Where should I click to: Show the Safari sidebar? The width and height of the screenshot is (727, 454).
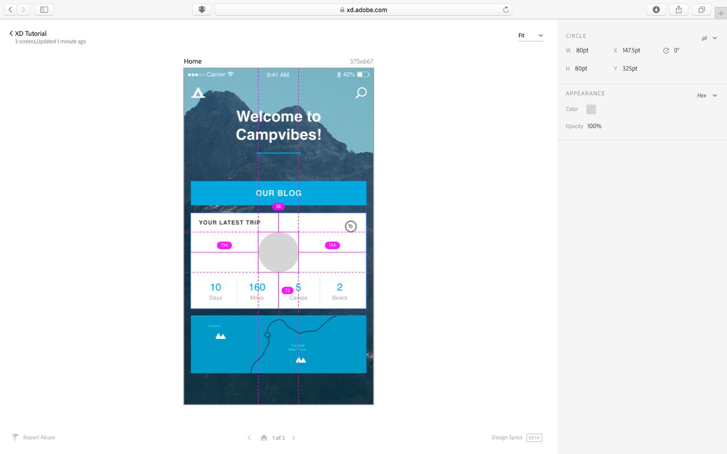pos(44,10)
